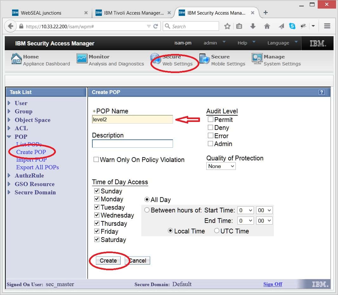Bookmark this page with the star icon
The image size is (338, 295).
pos(227,26)
